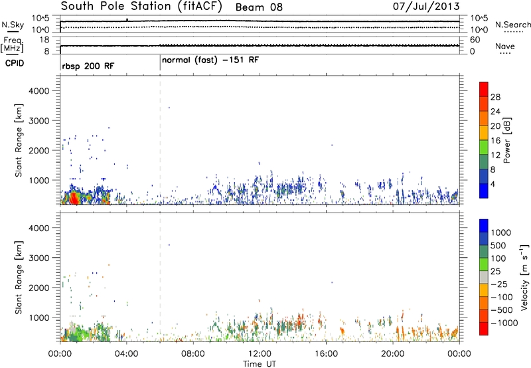The height and width of the screenshot is (368, 531).
Task: Click the red top segment of Power colorbar
Action: 484,89
